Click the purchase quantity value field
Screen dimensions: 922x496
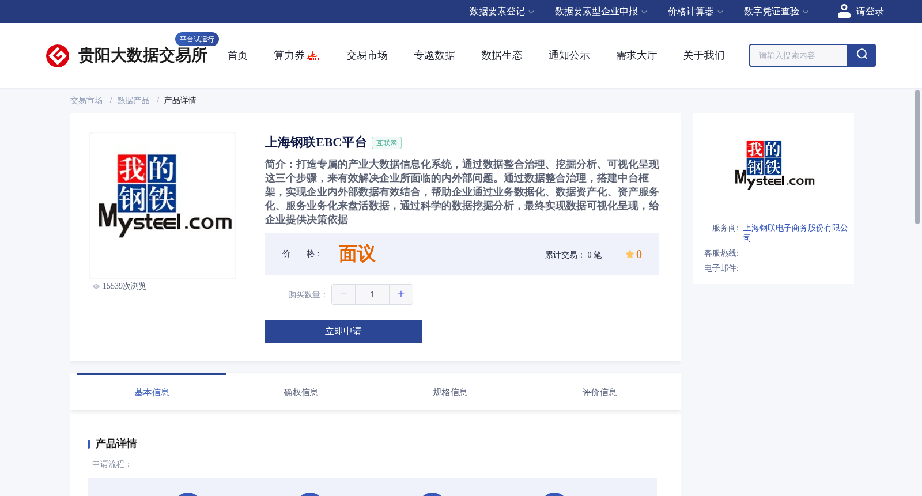coord(372,294)
